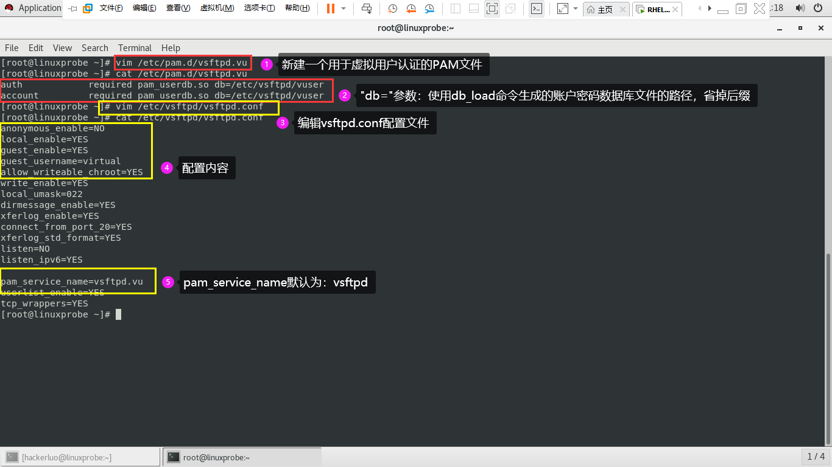Switch to the hackerluo@linuxprobe taskbar window
This screenshot has width=832, height=467.
tap(80, 457)
